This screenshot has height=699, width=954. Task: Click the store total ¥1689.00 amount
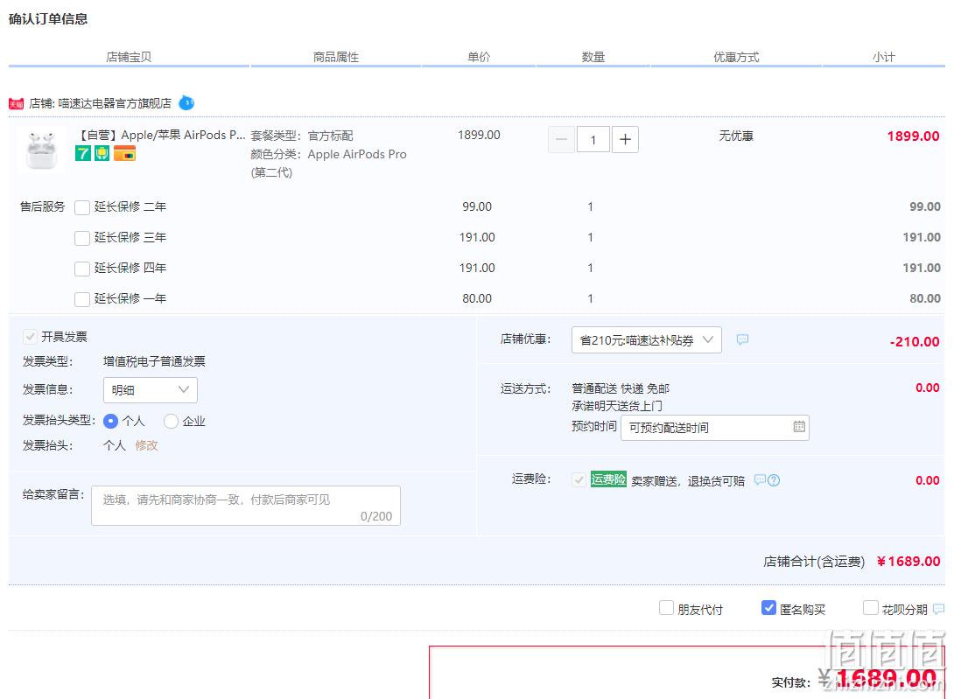(908, 561)
